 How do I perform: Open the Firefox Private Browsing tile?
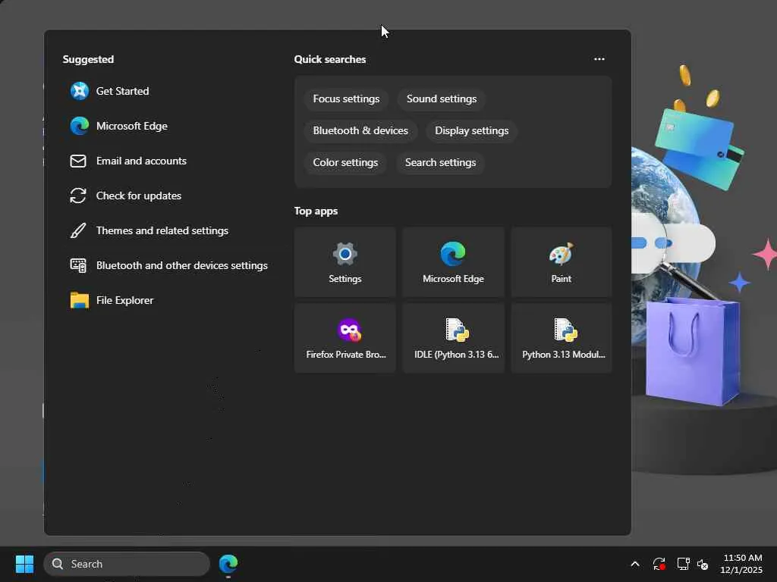(x=345, y=338)
